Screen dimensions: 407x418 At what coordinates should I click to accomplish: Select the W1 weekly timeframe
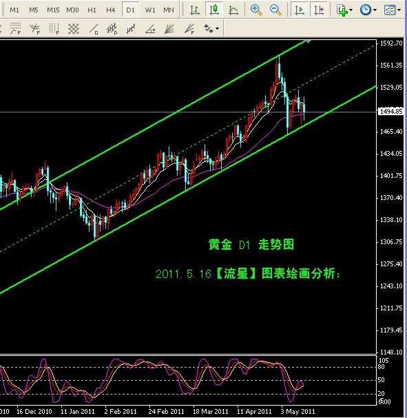coord(150,10)
